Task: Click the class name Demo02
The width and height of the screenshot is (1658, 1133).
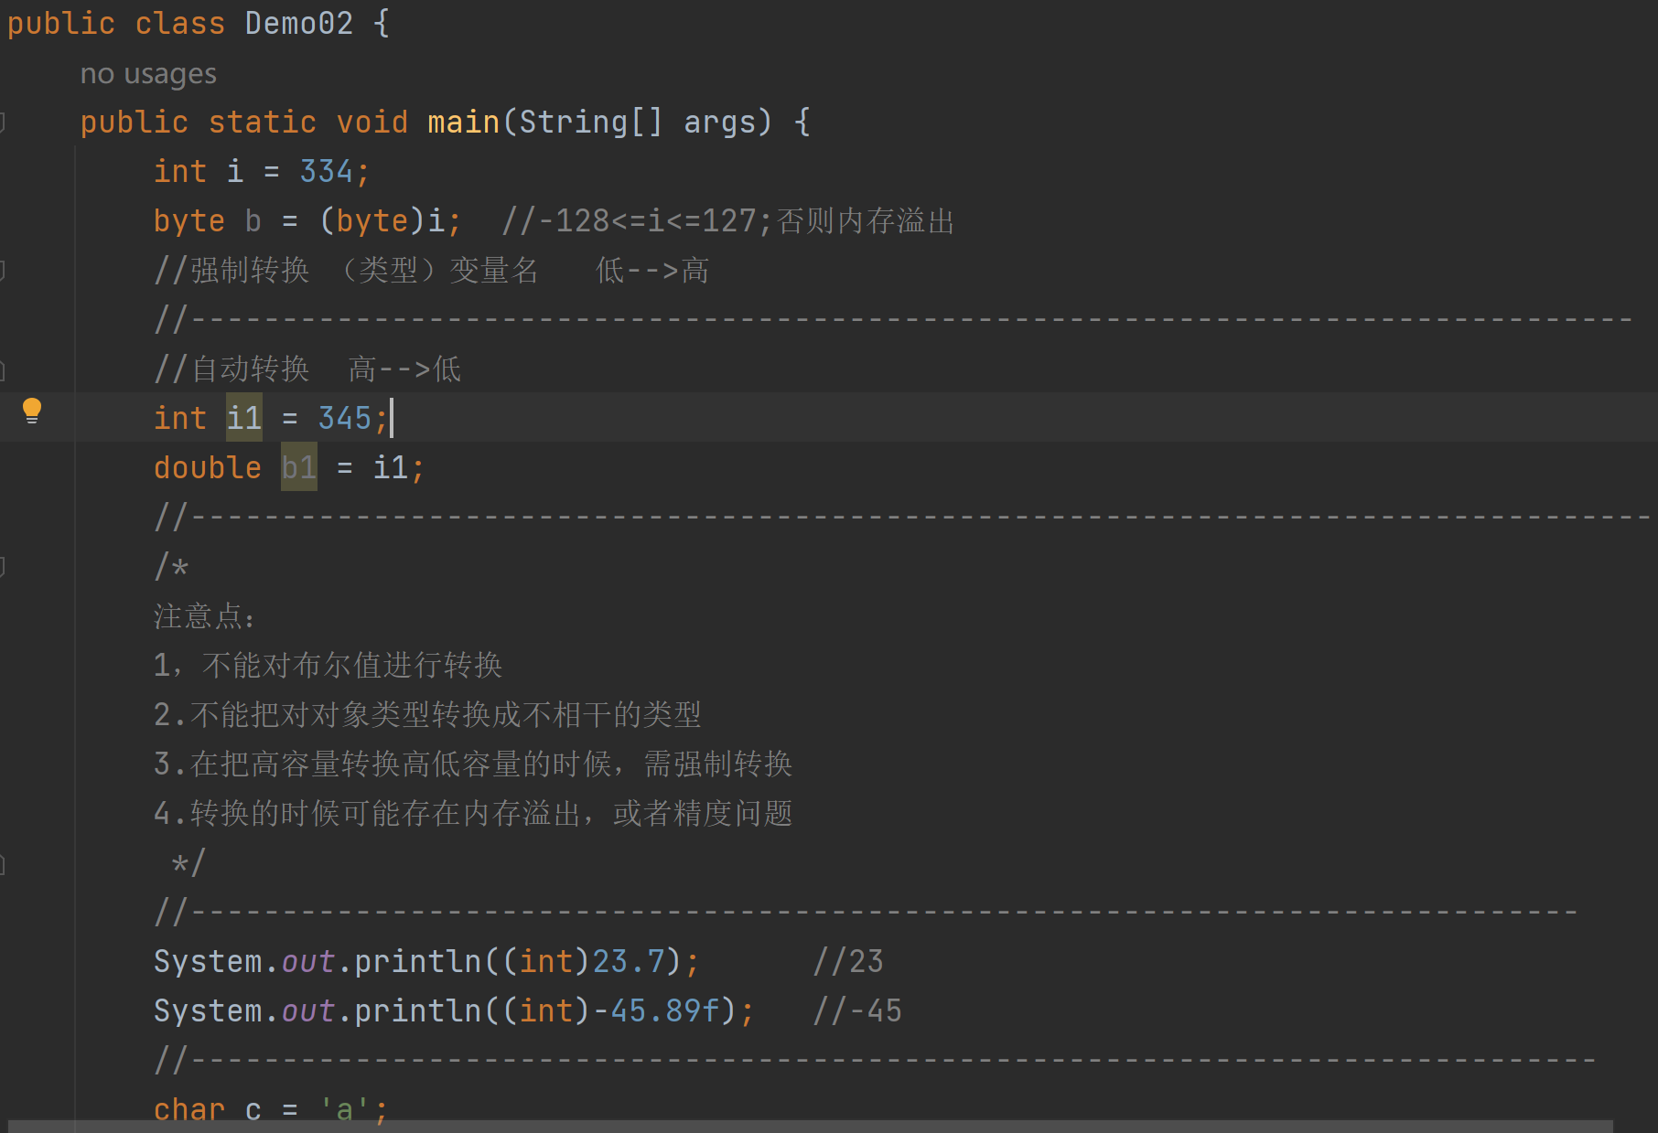Action: (x=298, y=23)
